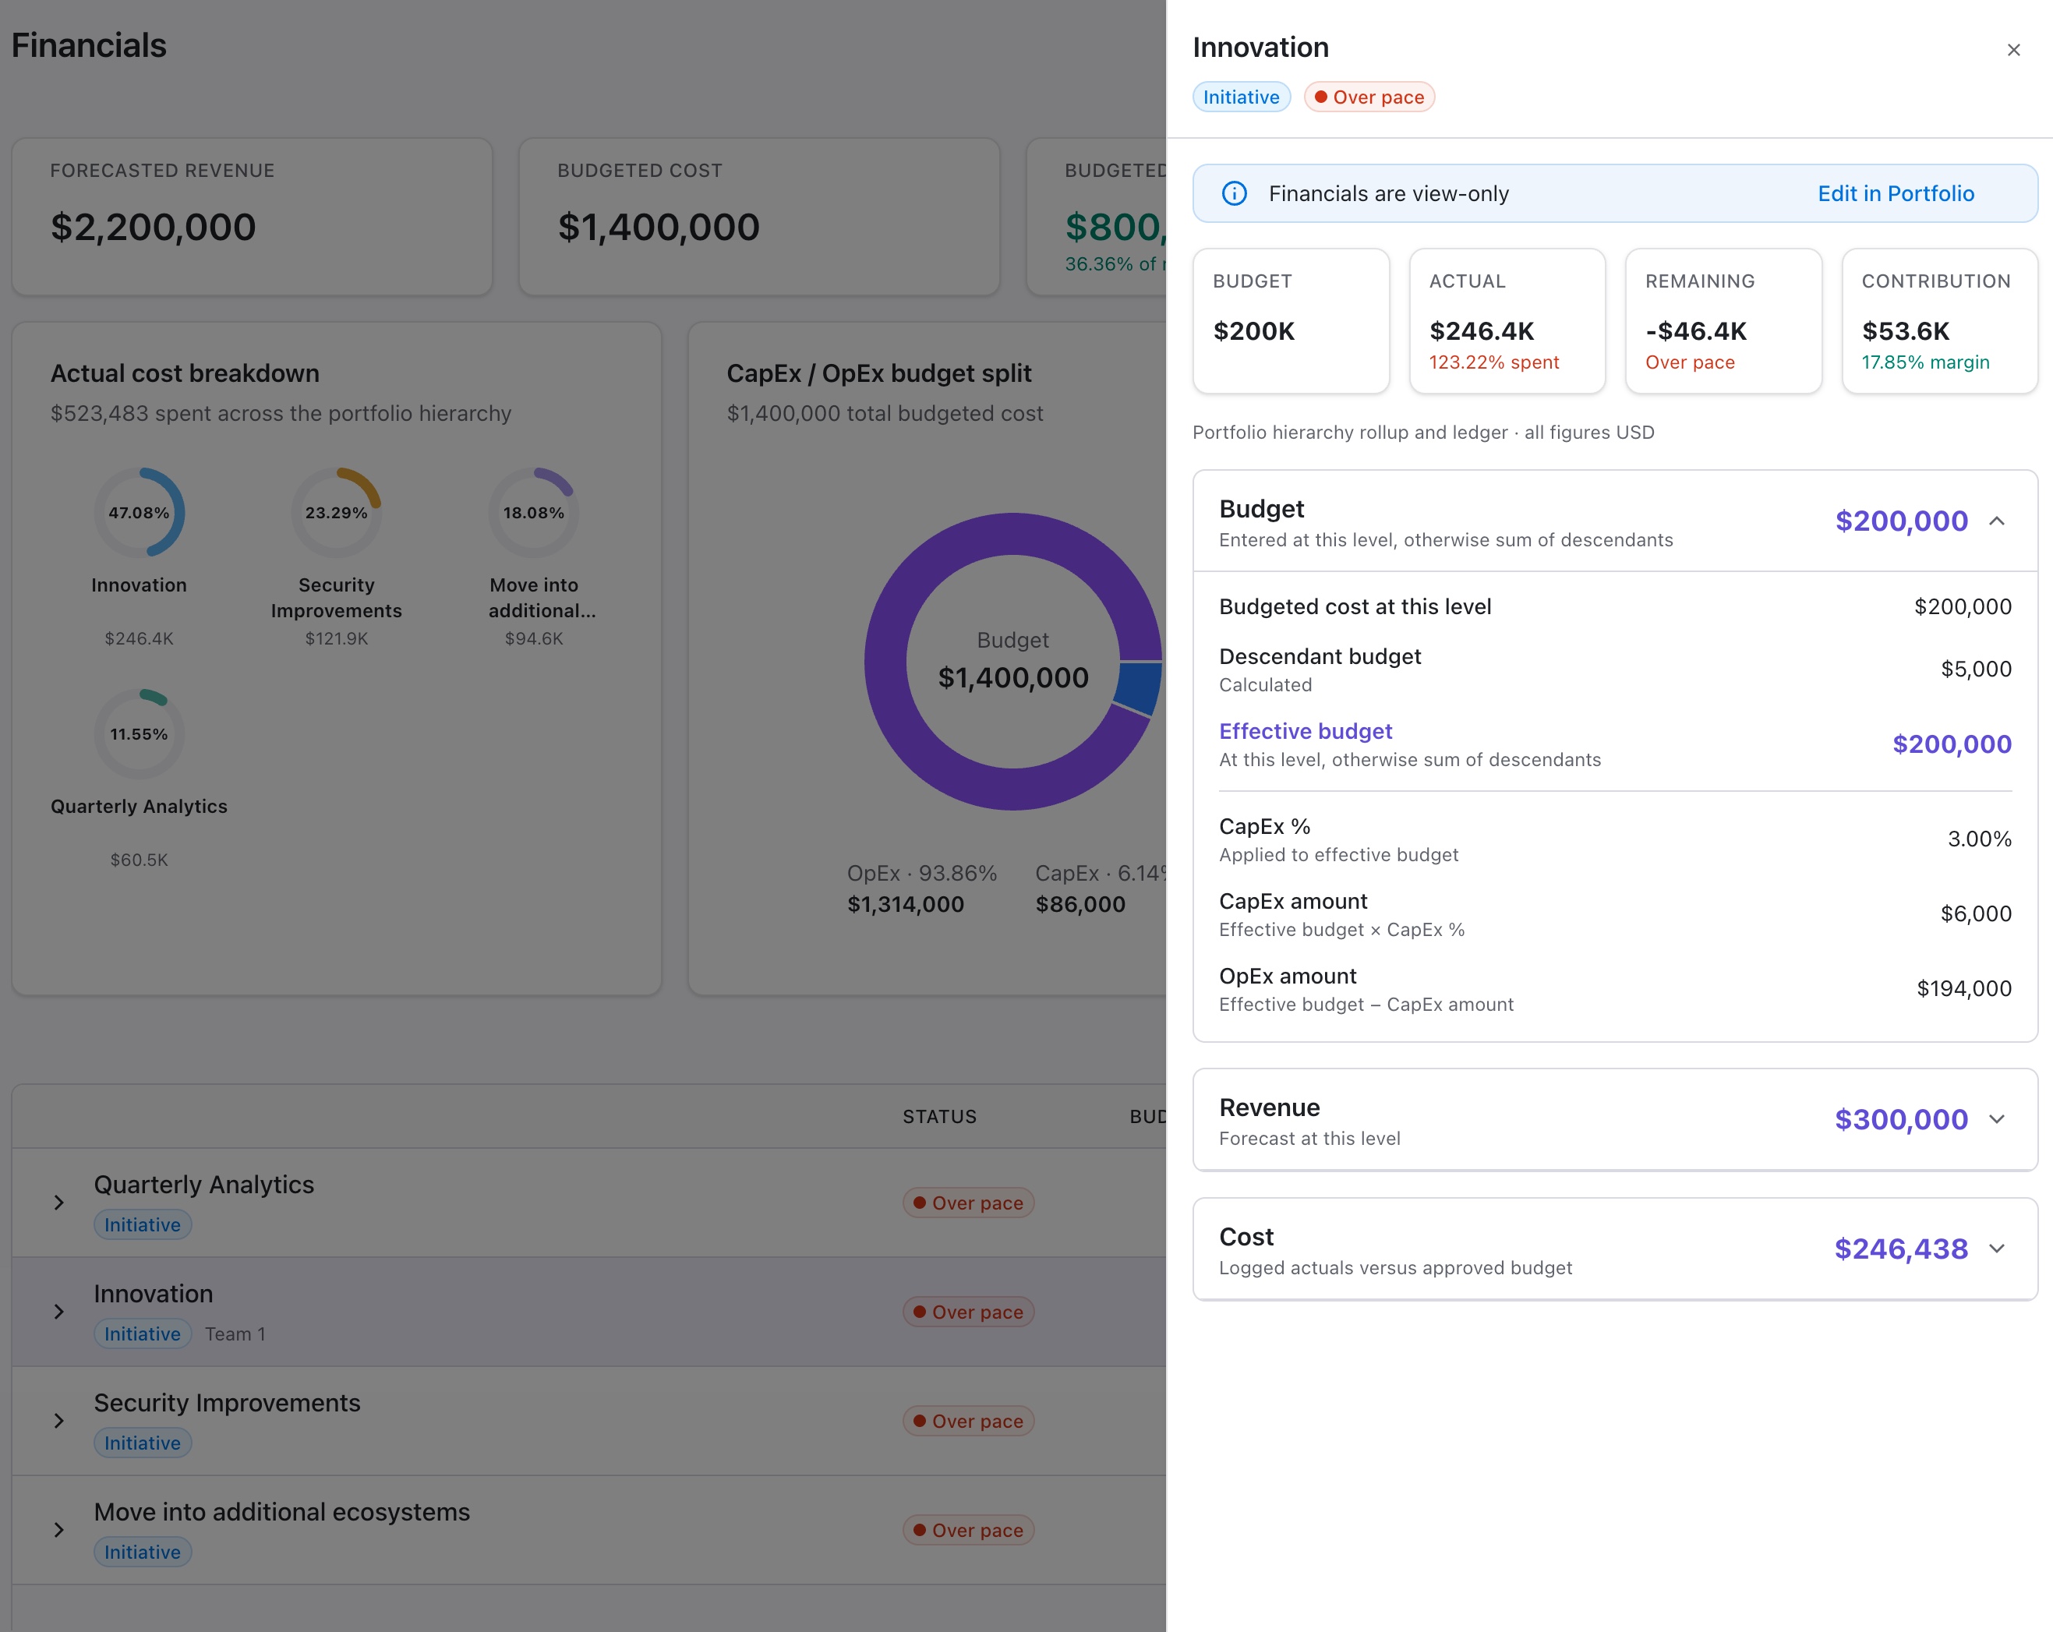Click the info icon in view-only banner
The image size is (2053, 1632).
coord(1234,193)
